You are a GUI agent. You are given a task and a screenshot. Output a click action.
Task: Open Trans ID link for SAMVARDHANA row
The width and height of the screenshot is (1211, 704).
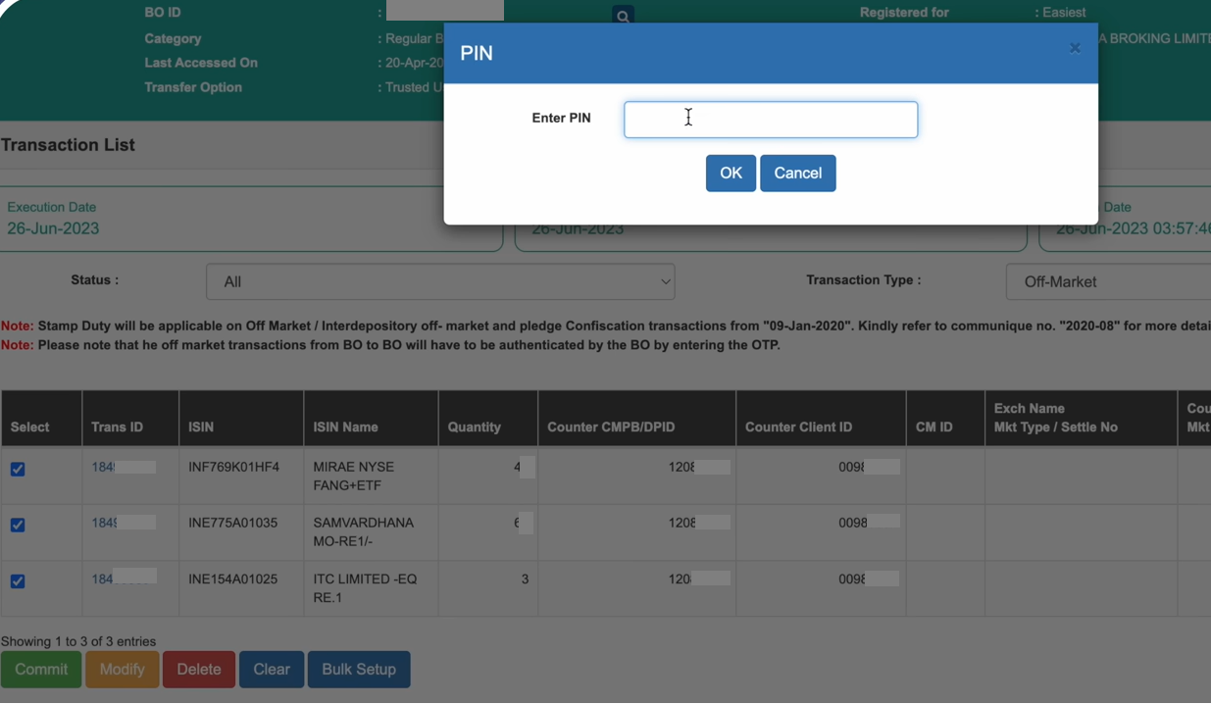pos(103,524)
